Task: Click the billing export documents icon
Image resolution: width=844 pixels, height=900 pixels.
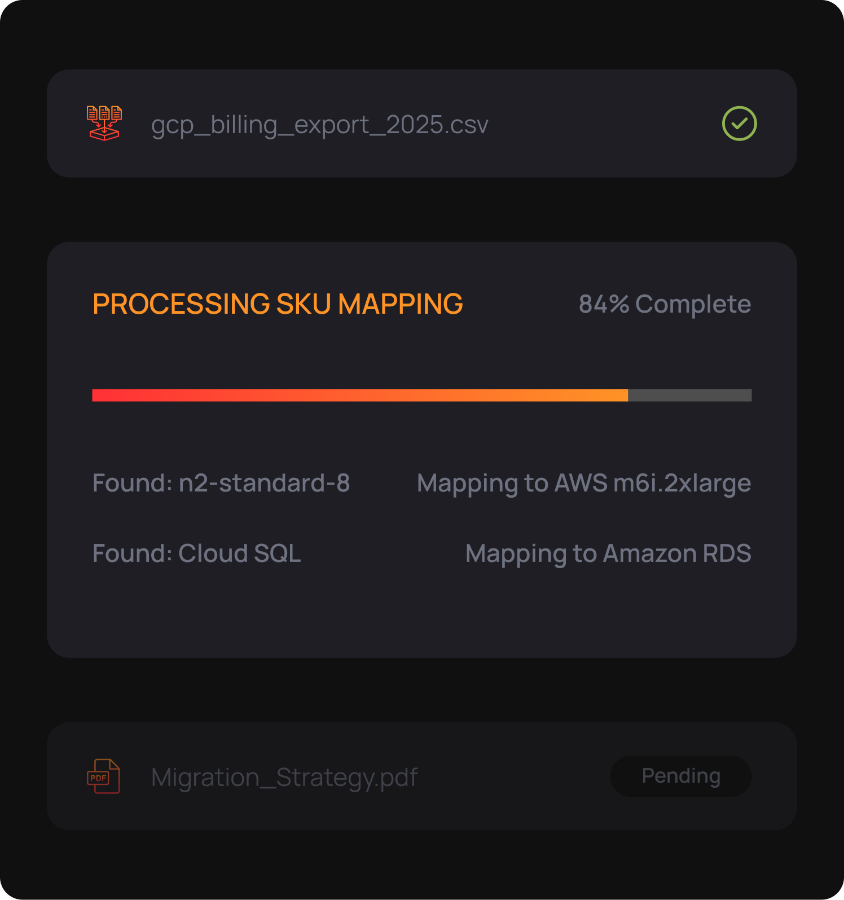Action: [104, 123]
